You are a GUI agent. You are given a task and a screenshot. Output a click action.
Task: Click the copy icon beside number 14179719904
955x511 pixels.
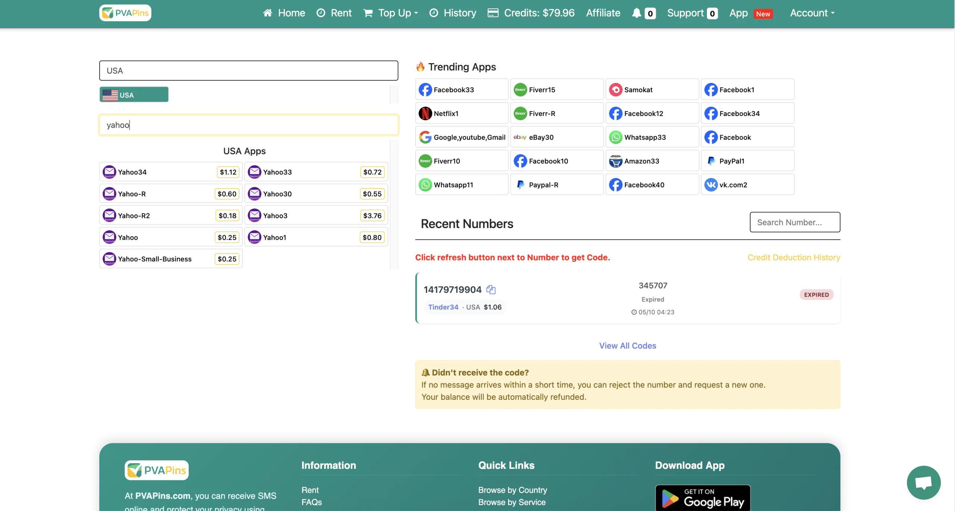(x=491, y=290)
